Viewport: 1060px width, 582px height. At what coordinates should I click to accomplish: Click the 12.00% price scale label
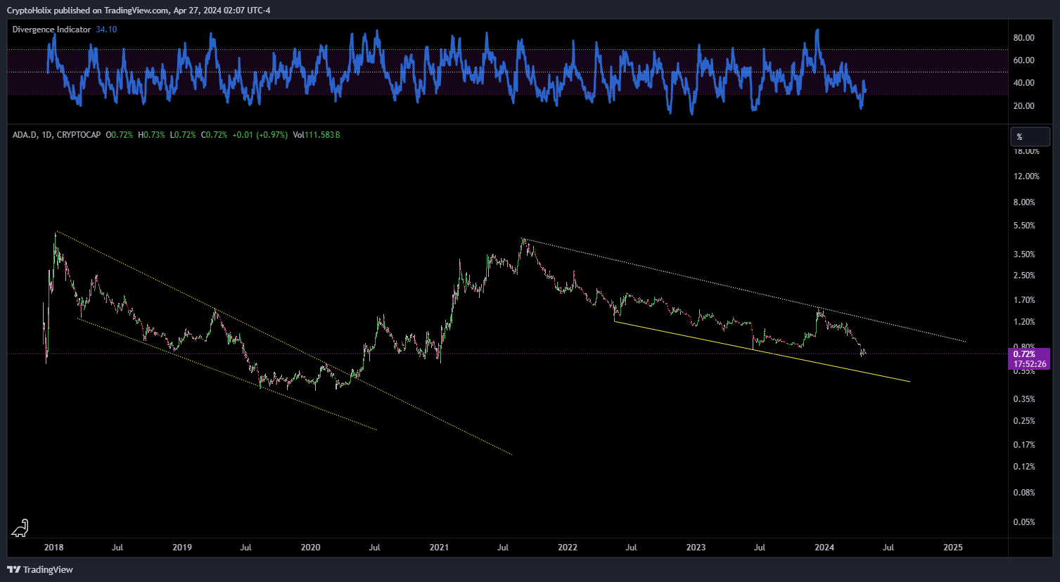tap(1026, 176)
